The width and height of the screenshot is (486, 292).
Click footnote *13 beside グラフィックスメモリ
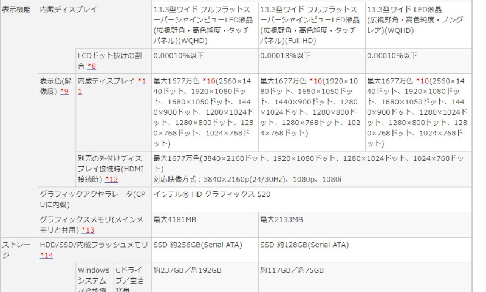click(x=87, y=230)
